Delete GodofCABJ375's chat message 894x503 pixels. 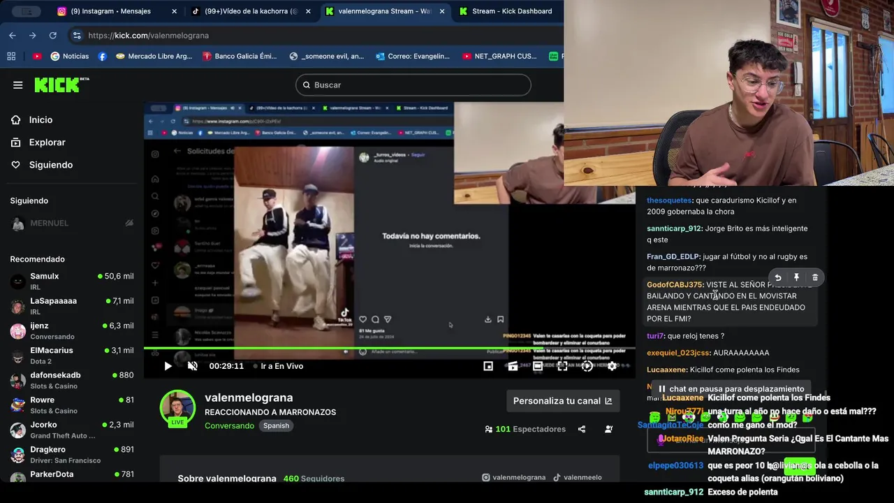coord(815,277)
